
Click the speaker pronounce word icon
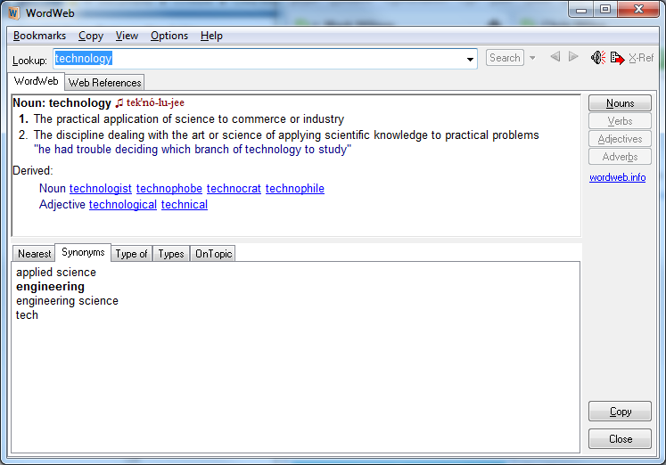point(598,57)
